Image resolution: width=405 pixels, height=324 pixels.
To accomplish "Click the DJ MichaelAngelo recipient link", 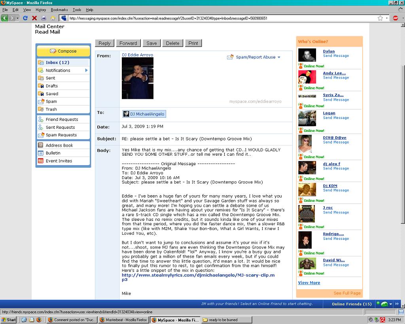I will [144, 114].
